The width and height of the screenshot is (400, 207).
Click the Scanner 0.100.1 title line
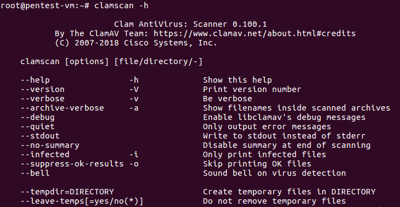190,24
